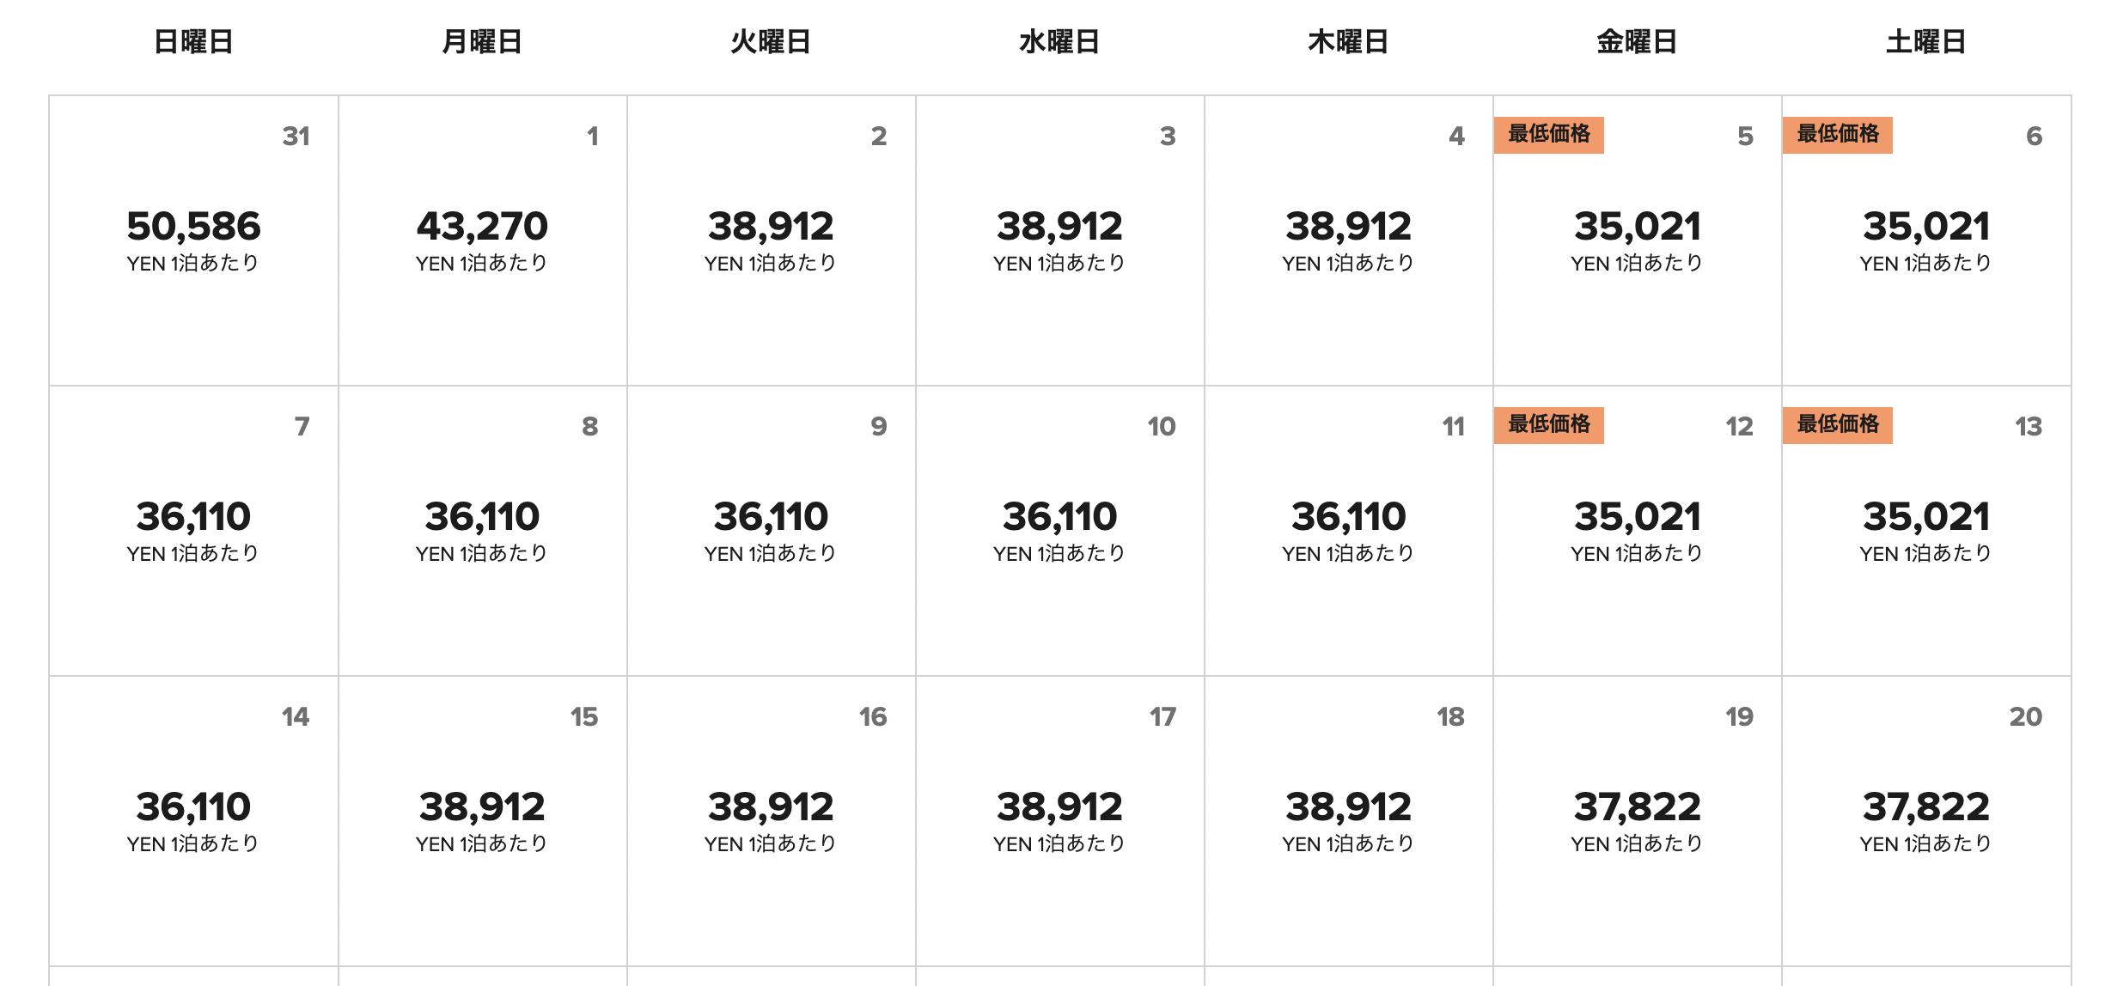Select Wednesday the 17th date cell
Viewport: 2105px width, 986px height.
(1060, 821)
